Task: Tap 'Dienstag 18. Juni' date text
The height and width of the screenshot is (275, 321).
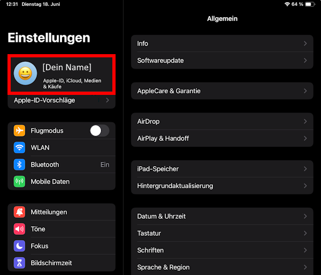Action: (41, 4)
